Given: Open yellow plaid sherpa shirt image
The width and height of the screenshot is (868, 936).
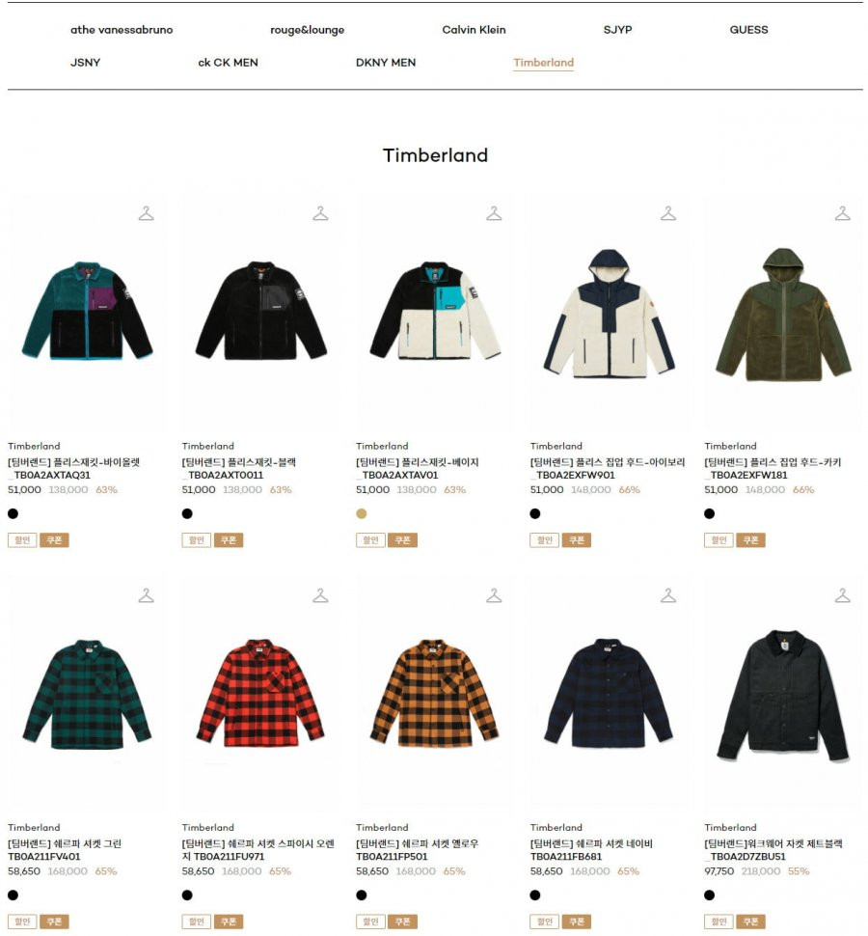Looking at the screenshot, I should (x=434, y=693).
